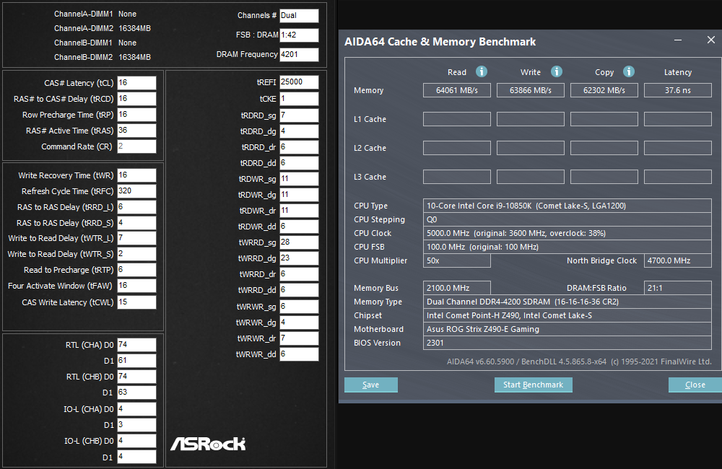Click the tWTR_S value field

pos(136,254)
